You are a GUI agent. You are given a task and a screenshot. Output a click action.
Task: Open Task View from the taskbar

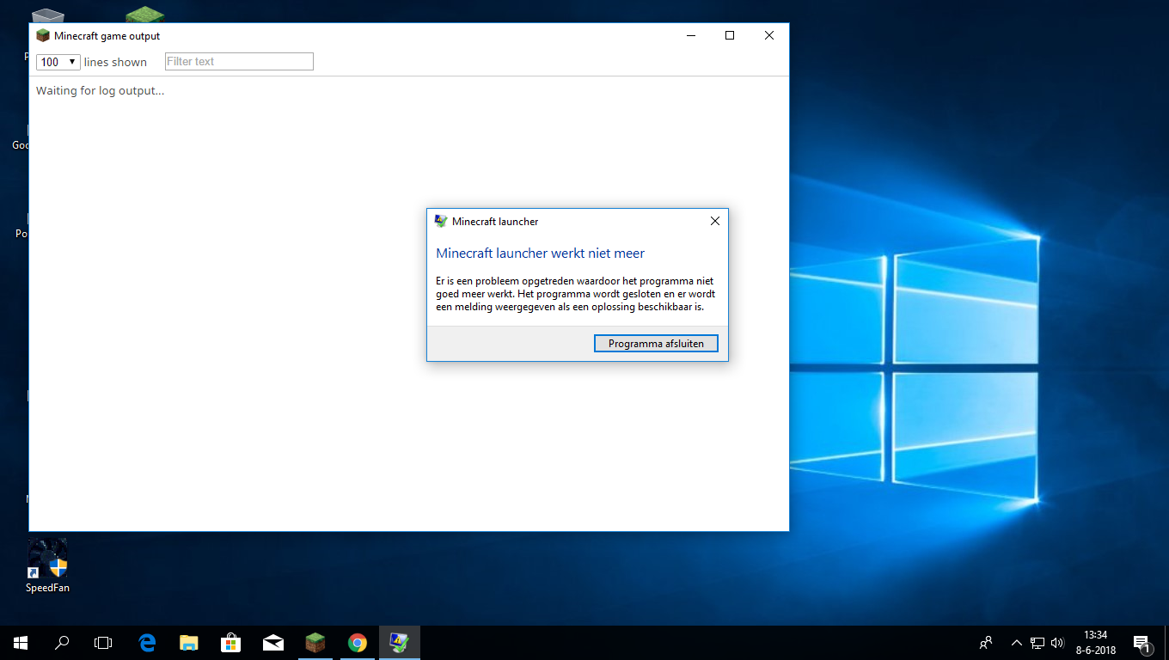103,643
